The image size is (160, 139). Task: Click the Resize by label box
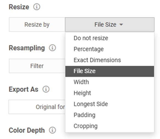point(37,25)
